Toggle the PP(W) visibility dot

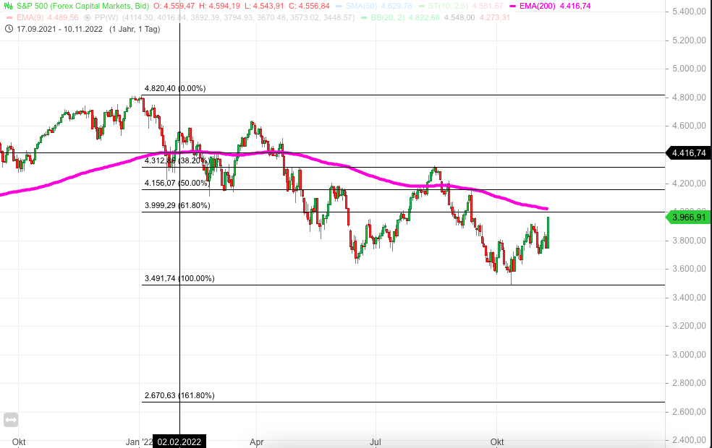tap(87, 17)
